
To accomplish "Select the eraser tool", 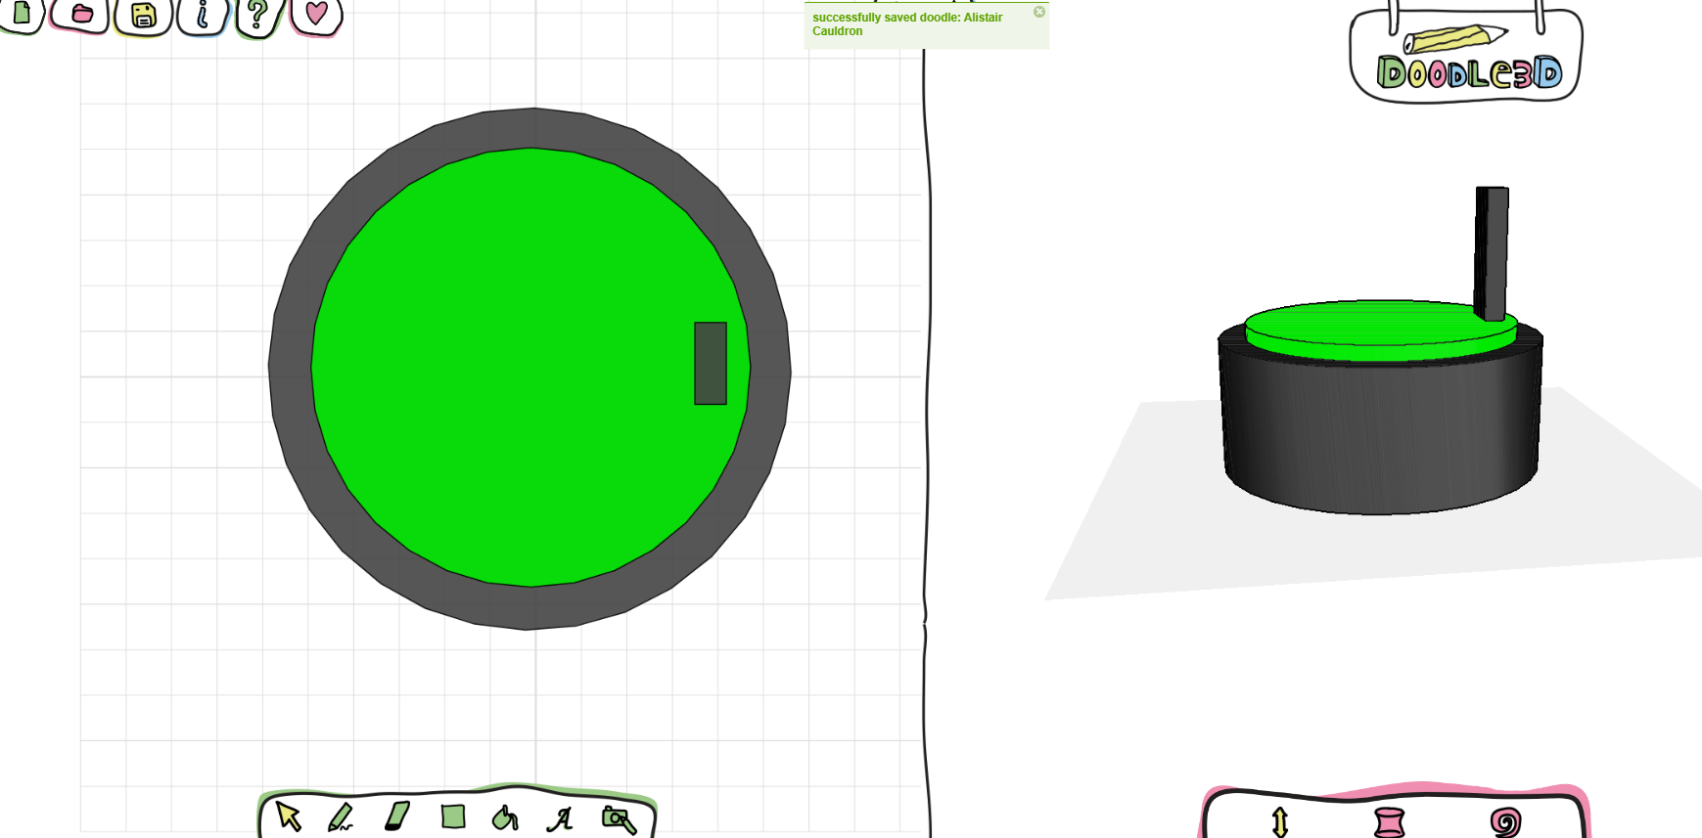I will [x=397, y=816].
